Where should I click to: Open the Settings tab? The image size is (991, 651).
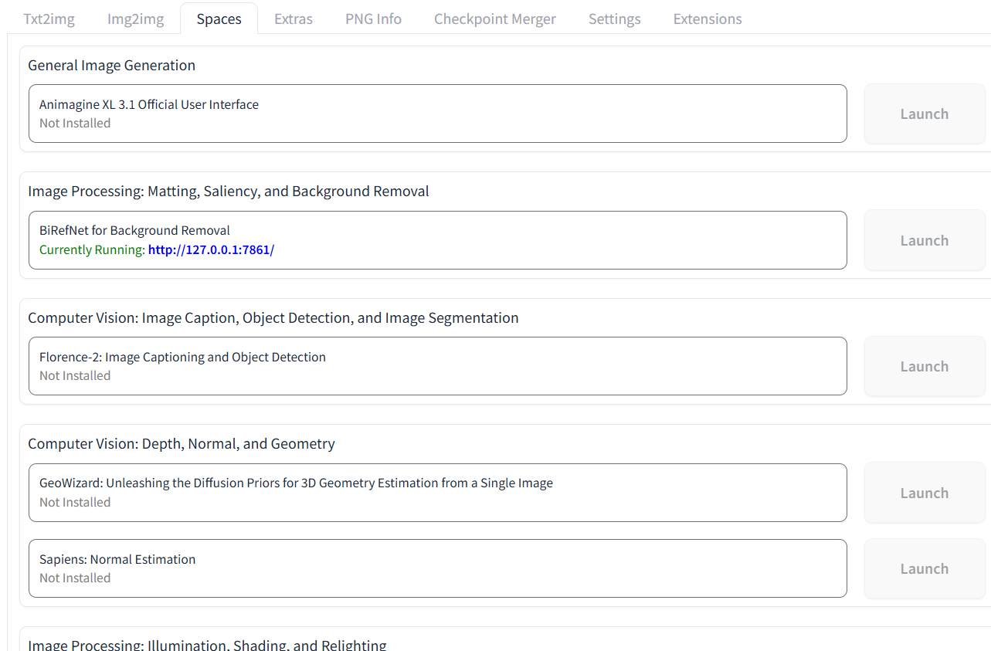pos(614,19)
